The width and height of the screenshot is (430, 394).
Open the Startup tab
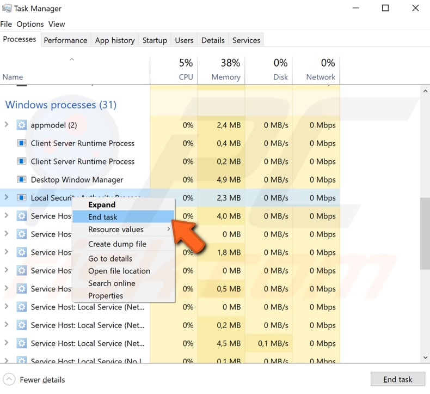point(155,40)
